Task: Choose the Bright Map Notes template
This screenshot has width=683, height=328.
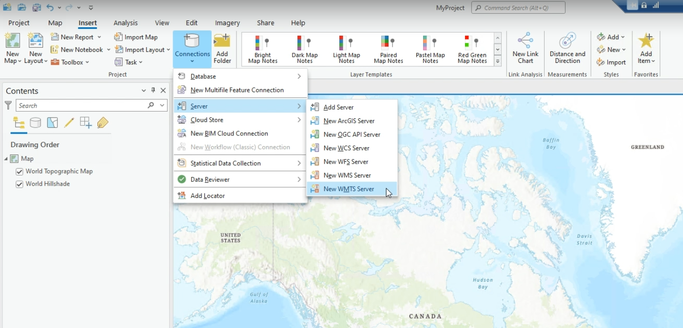Action: [263, 49]
